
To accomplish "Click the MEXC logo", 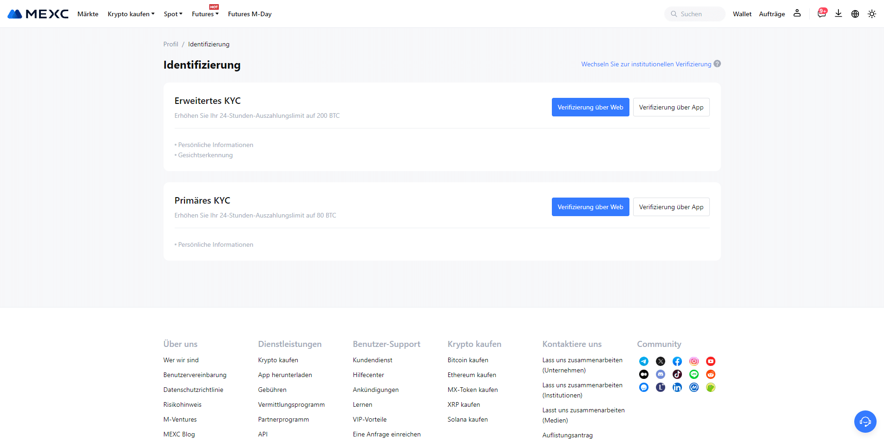I will point(38,14).
